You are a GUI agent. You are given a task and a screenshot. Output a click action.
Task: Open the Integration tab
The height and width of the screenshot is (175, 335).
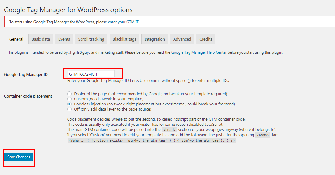click(155, 39)
